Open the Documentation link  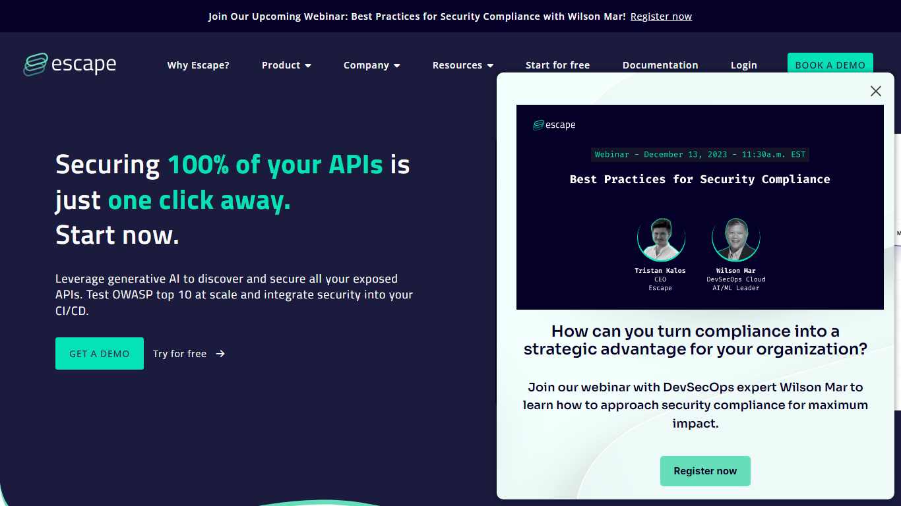coord(660,65)
